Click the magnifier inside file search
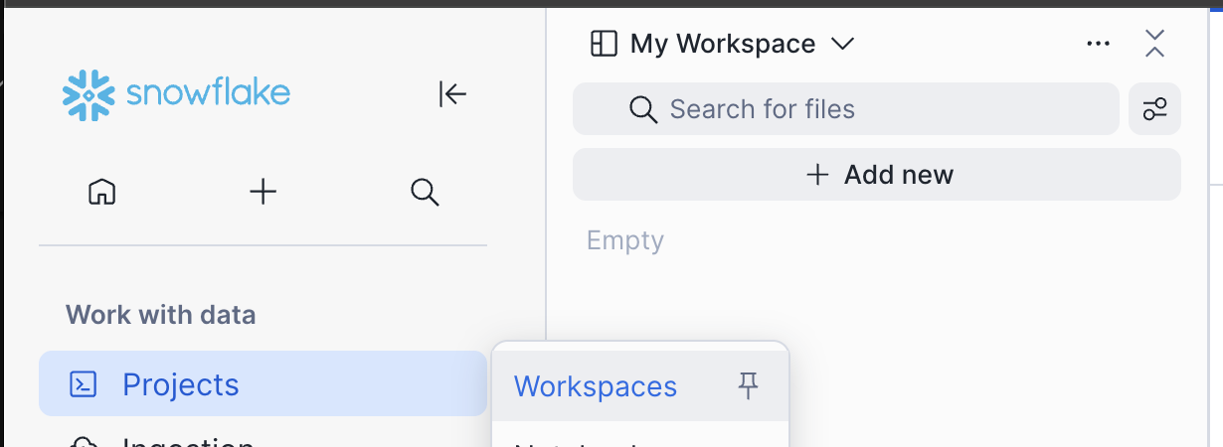Viewport: 1223px width, 447px height. coord(643,109)
